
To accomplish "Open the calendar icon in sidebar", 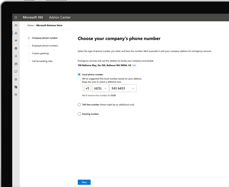I will point(16,64).
